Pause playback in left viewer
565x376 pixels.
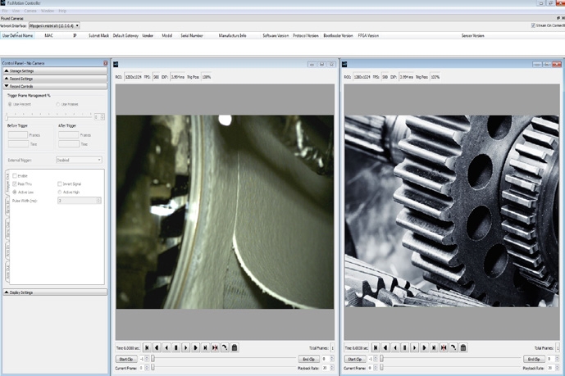click(x=175, y=347)
